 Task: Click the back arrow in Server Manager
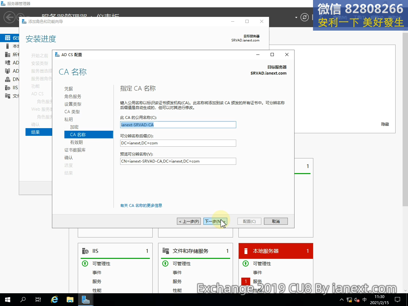[10, 17]
